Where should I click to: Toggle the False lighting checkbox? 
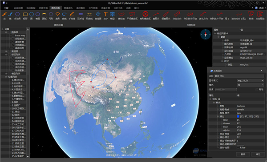pos(238,147)
